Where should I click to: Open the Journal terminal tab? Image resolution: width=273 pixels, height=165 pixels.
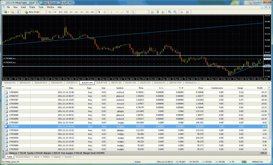click(68, 157)
